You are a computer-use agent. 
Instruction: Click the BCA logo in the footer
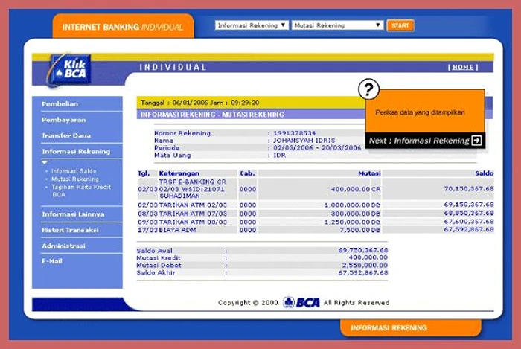(301, 302)
